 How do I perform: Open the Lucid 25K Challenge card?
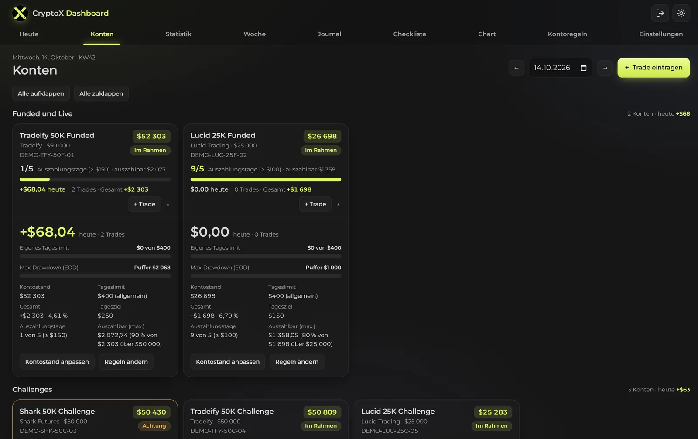437,419
